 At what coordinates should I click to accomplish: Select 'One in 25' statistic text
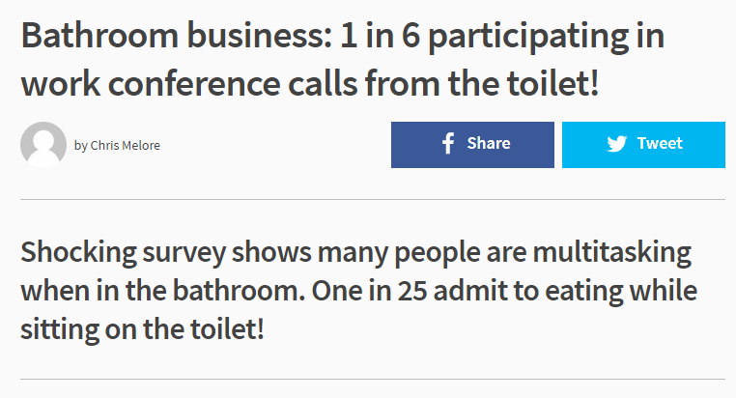coord(369,291)
